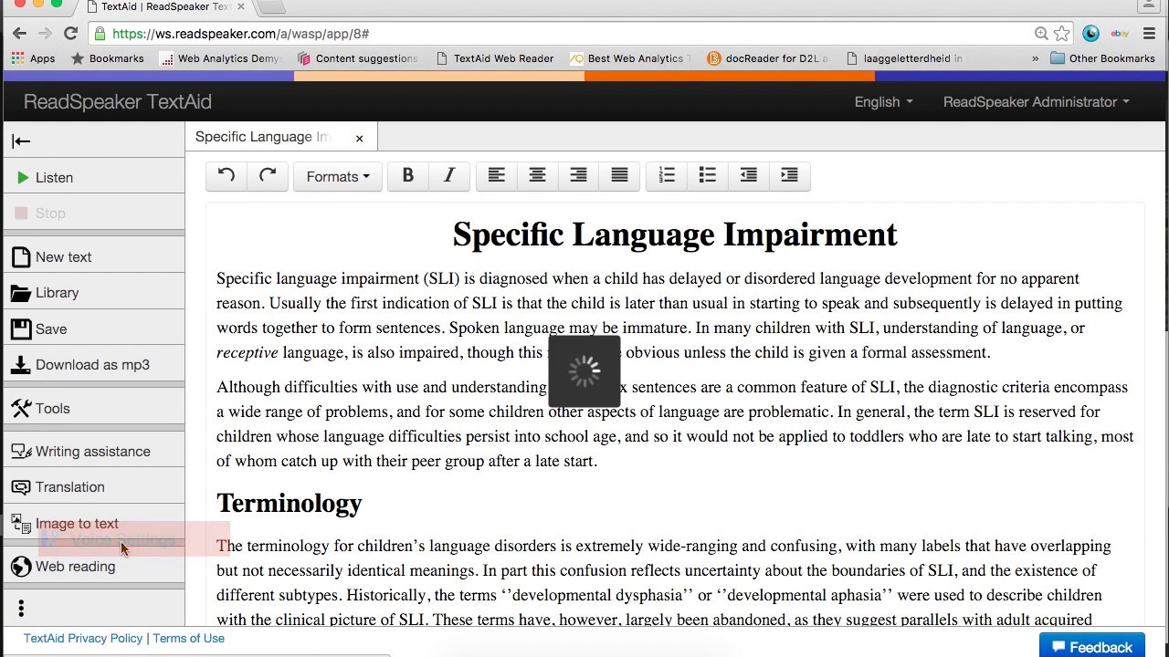Viewport: 1169px width, 657px height.
Task: Click the greyed Stop playback button
Action: tap(93, 213)
